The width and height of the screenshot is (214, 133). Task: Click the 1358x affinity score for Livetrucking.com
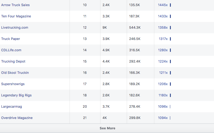[163, 27]
